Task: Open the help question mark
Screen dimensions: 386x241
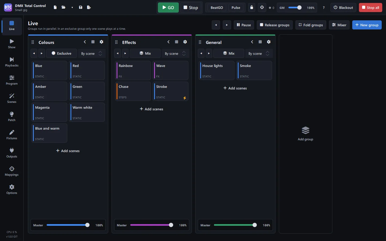Action: click(x=324, y=7)
